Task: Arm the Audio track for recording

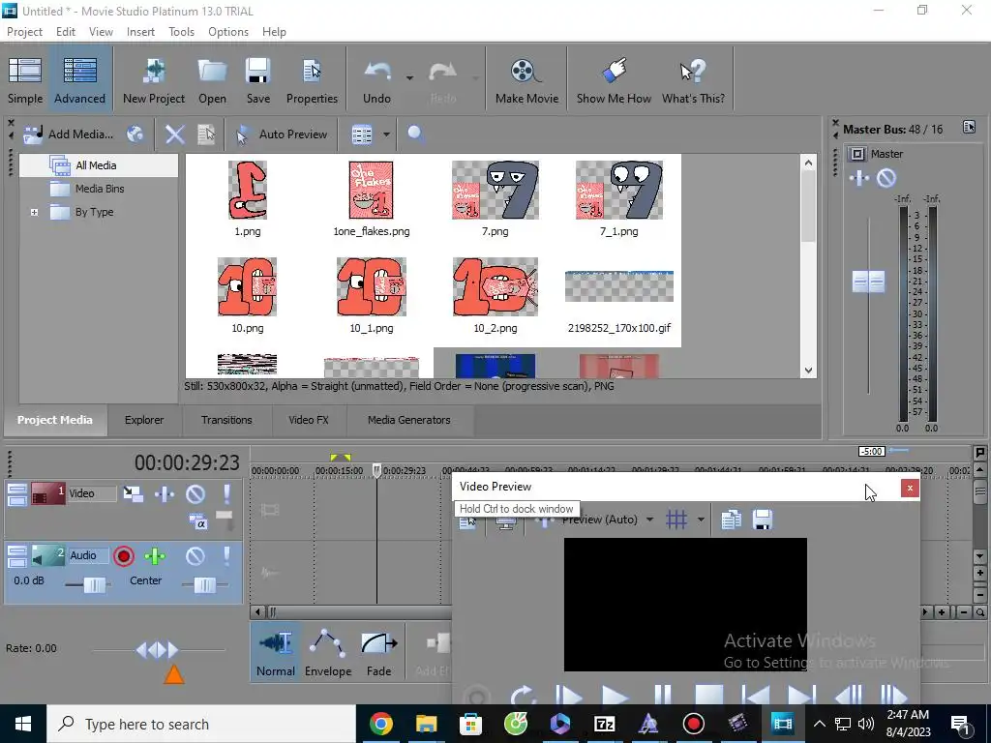Action: (124, 556)
